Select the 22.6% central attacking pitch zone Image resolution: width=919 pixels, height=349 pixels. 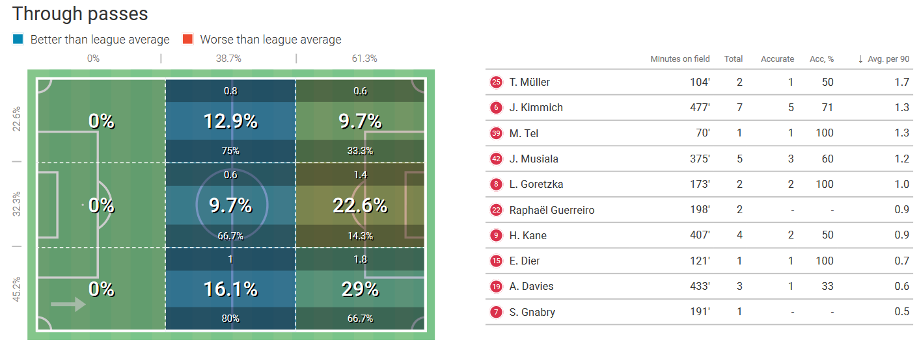[360, 205]
